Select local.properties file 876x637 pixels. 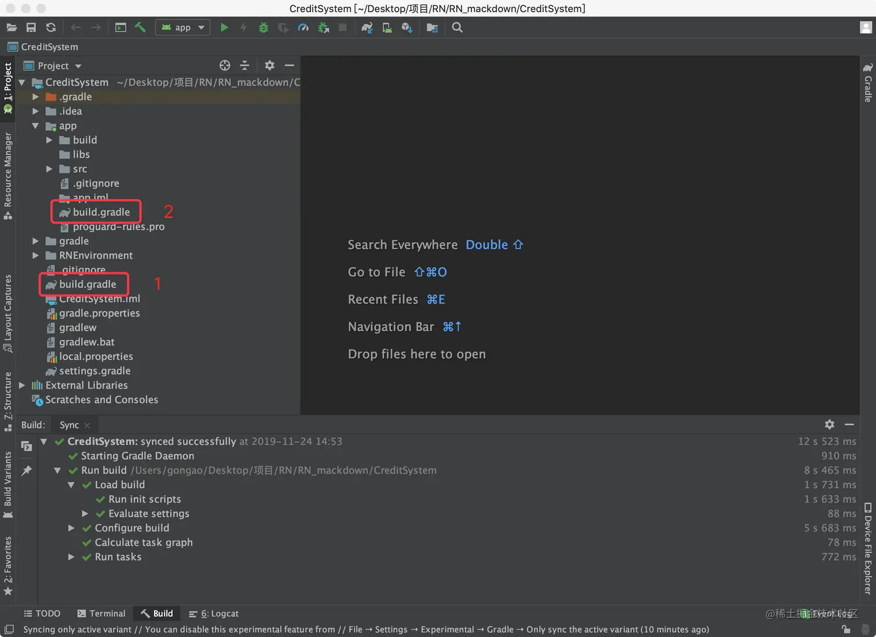96,357
